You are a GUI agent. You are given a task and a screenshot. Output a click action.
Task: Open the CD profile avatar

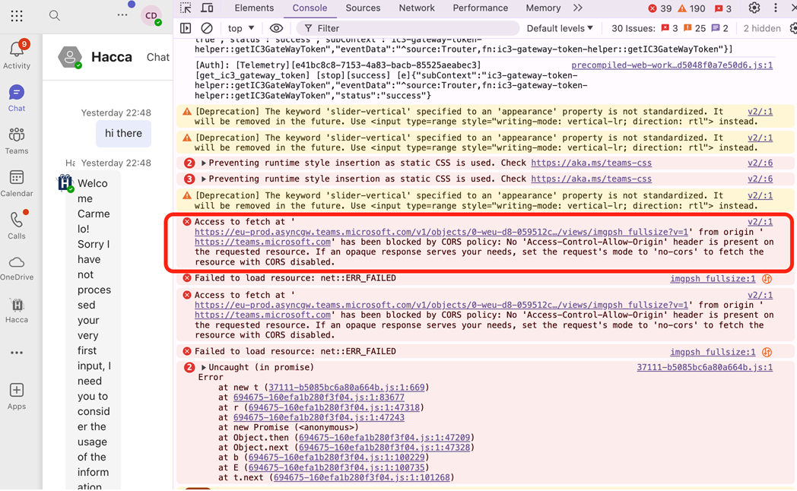[151, 16]
